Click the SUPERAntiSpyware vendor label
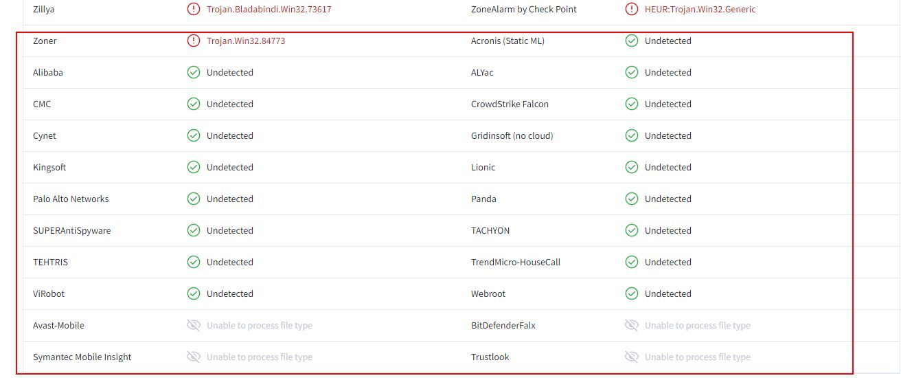The height and width of the screenshot is (378, 901). (x=71, y=231)
